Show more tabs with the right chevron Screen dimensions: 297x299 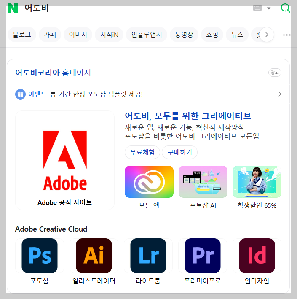point(267,35)
